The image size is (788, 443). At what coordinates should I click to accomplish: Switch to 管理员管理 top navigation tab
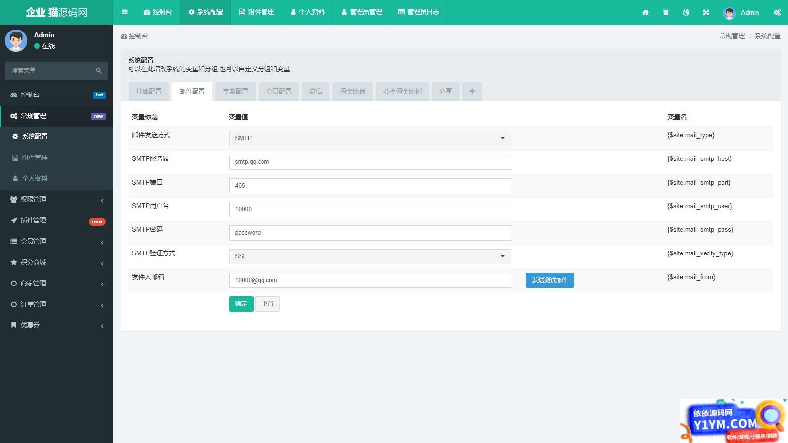click(x=361, y=12)
